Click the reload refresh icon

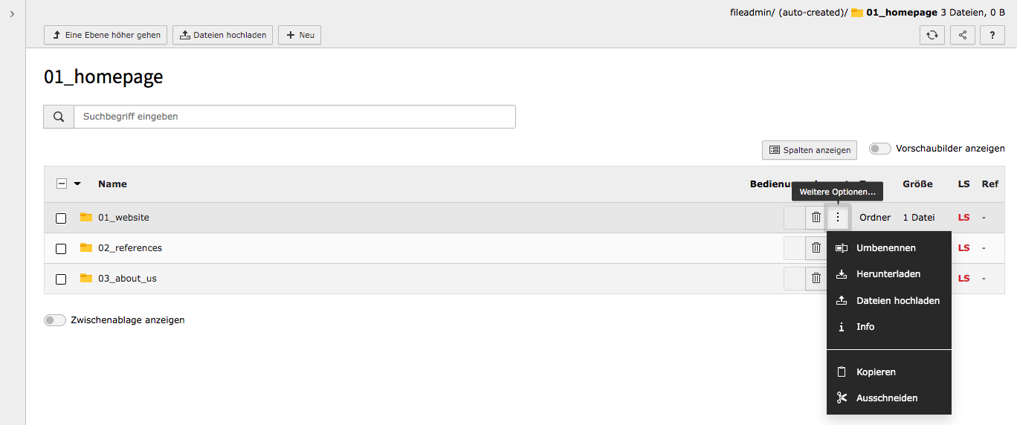click(932, 35)
